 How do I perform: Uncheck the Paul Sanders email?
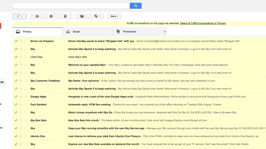click(x=16, y=105)
